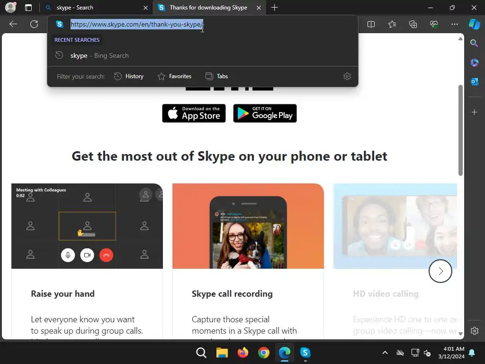This screenshot has height=364, width=485.
Task: Click the page vertical scrollbar thumb
Action: 460,130
